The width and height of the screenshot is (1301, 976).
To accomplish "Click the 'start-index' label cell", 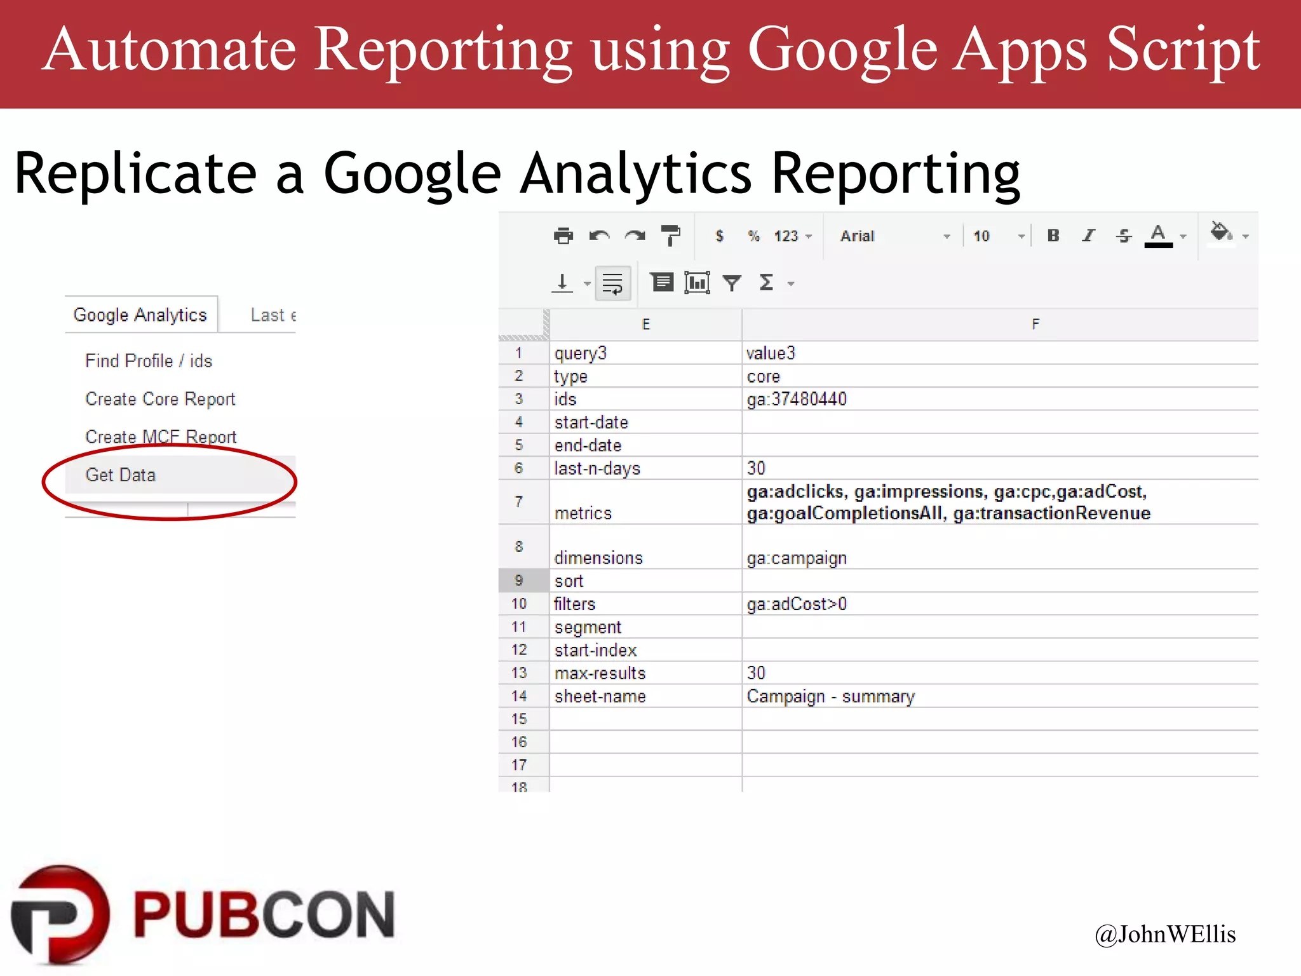I will (x=645, y=650).
